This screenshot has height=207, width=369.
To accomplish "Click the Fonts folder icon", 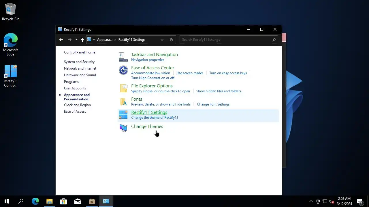I will (123, 101).
